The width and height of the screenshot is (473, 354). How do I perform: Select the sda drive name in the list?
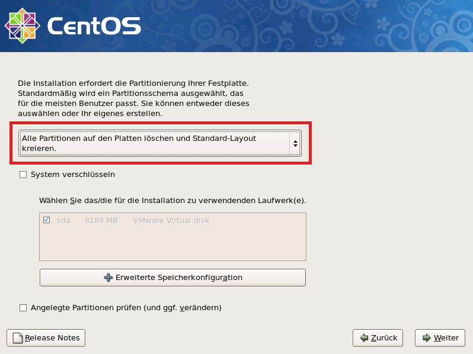coord(63,221)
